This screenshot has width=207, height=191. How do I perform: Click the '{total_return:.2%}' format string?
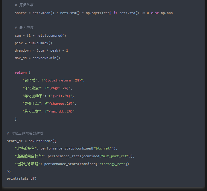[x=63, y=80]
